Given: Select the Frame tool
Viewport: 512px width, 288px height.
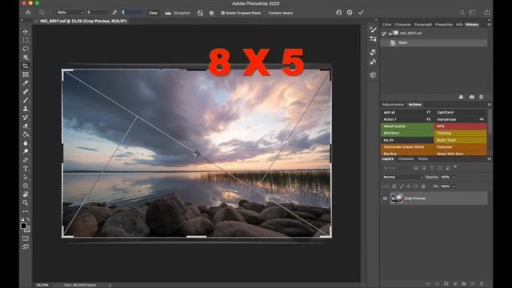Looking at the screenshot, I should tap(26, 74).
